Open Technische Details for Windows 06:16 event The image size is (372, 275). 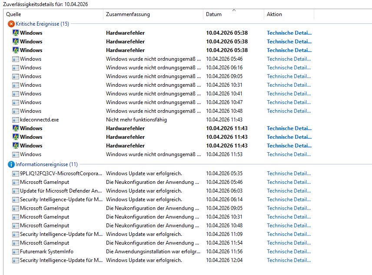coord(289,68)
